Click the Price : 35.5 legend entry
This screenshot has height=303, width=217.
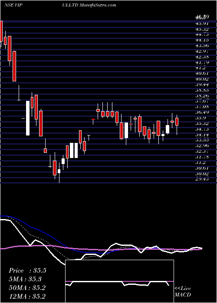27,271
